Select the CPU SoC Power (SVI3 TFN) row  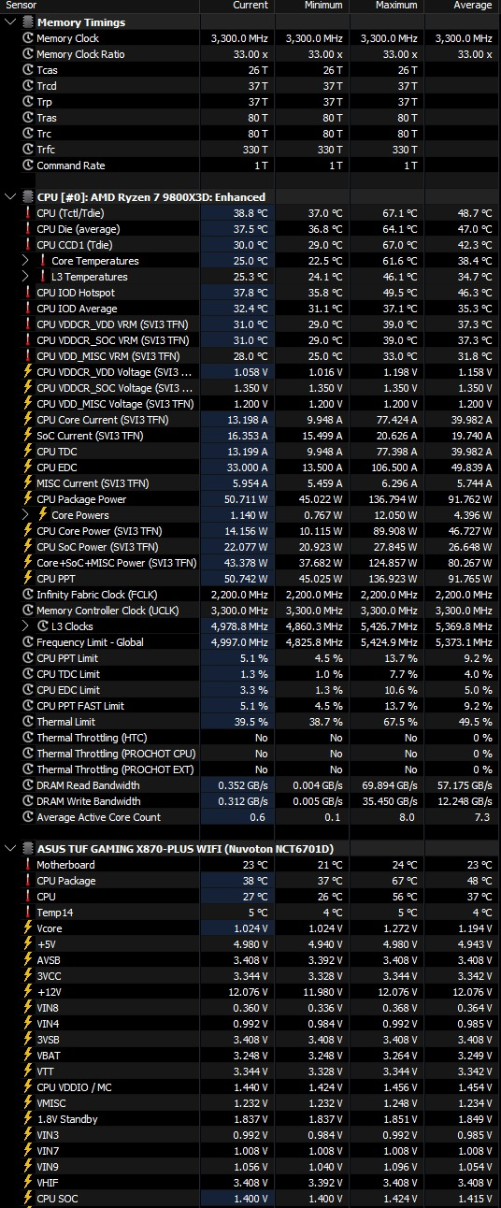pos(250,547)
